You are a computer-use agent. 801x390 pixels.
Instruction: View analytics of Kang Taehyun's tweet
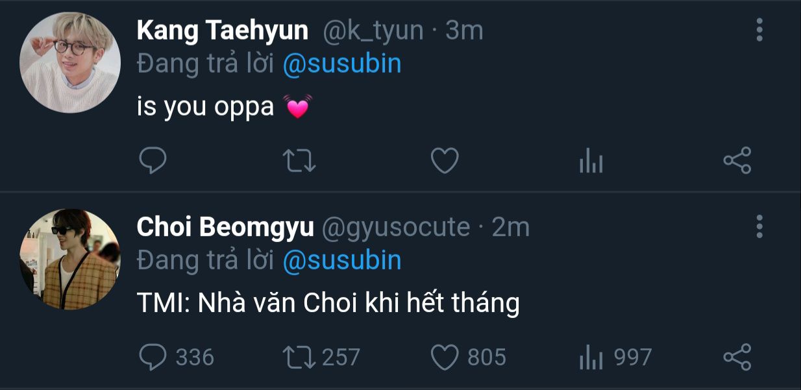pyautogui.click(x=591, y=162)
